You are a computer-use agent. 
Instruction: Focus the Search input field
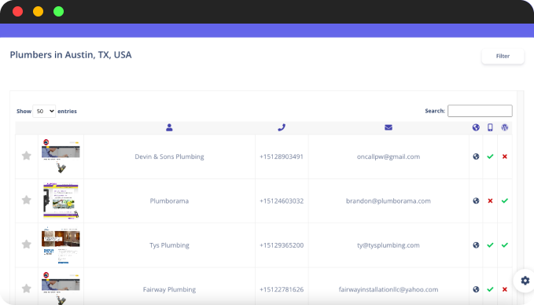click(480, 111)
